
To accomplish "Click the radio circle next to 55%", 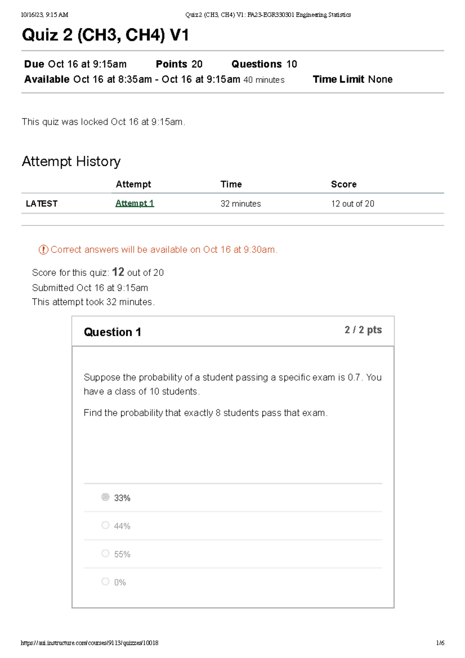I will [105, 553].
